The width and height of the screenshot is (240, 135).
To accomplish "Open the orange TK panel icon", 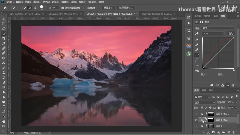I will tap(189, 46).
